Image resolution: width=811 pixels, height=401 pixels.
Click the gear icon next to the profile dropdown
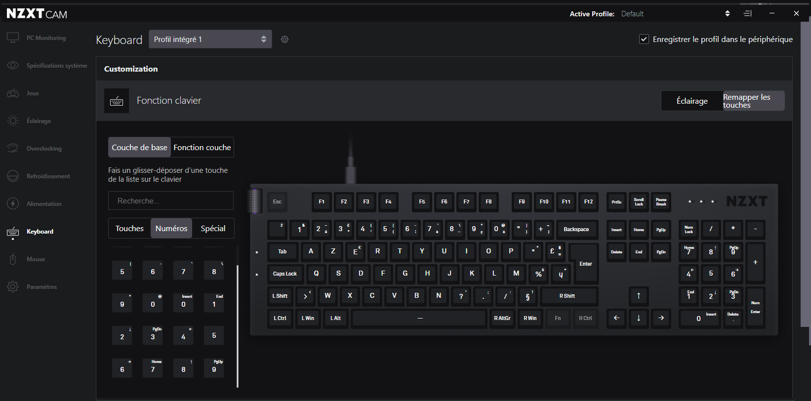284,40
